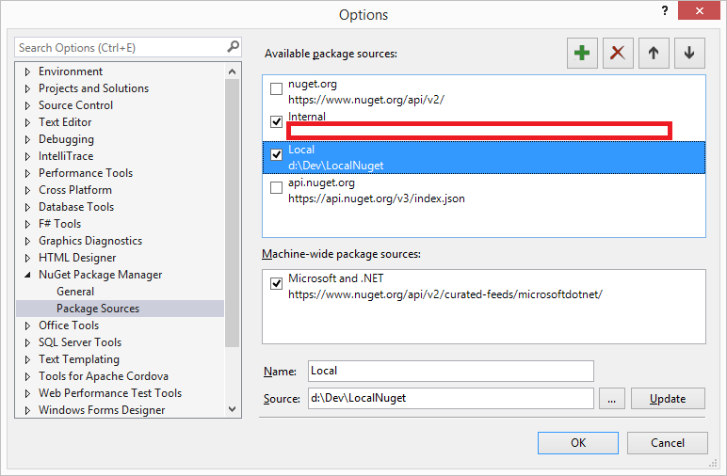Uncheck the Internal package source
This screenshot has height=476, width=727.
tap(276, 121)
